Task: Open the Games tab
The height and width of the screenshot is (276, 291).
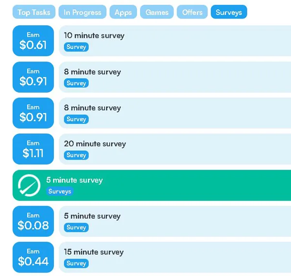Action: pos(157,12)
